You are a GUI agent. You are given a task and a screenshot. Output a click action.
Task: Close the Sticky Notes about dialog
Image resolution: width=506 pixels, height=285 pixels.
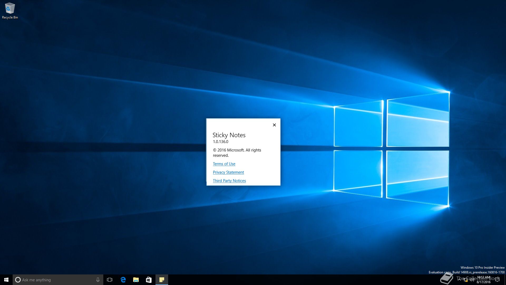[x=274, y=125]
